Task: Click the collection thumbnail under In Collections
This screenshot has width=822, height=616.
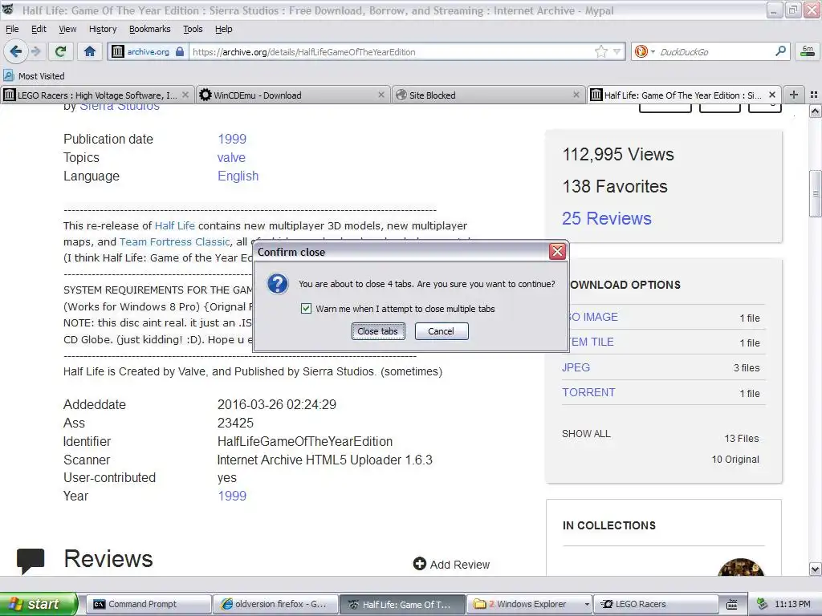Action: (740, 567)
